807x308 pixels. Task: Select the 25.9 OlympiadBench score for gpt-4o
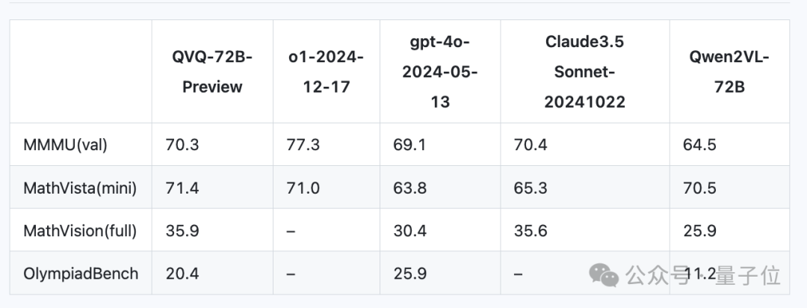[410, 274]
